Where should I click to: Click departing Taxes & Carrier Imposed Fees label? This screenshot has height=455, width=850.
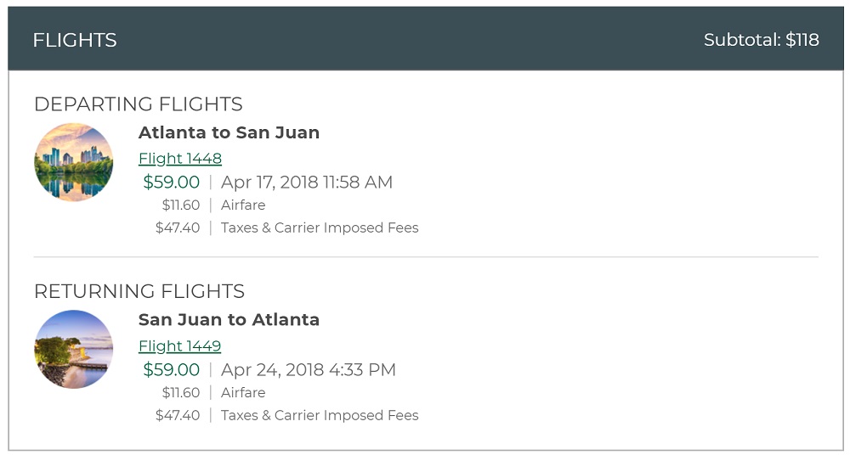click(320, 227)
